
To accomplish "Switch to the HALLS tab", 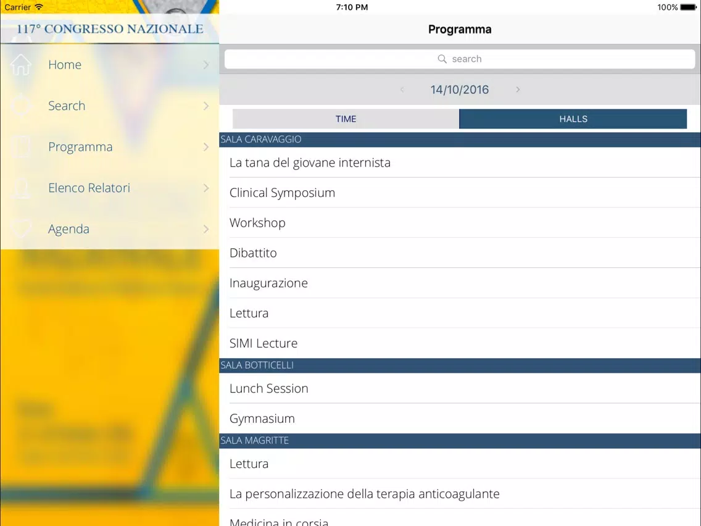I will point(573,119).
